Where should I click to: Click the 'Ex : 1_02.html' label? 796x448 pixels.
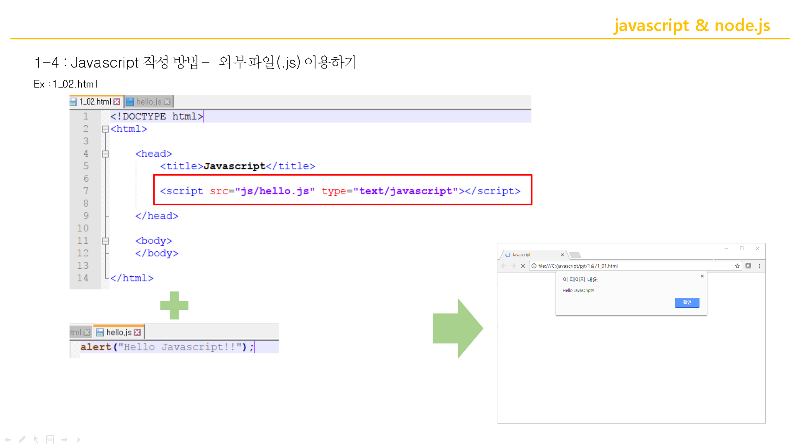click(66, 84)
